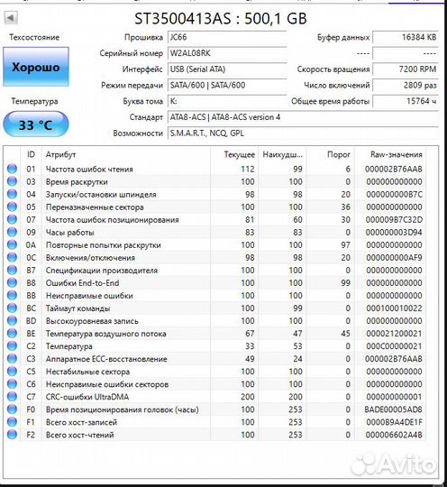Screen dimensions: 447x487
Task: Click the status circle for attribute BD
Action: click(12, 321)
